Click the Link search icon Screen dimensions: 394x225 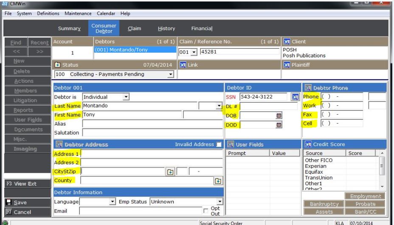tap(183, 65)
